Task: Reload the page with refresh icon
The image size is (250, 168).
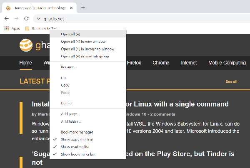Action: coord(26,19)
